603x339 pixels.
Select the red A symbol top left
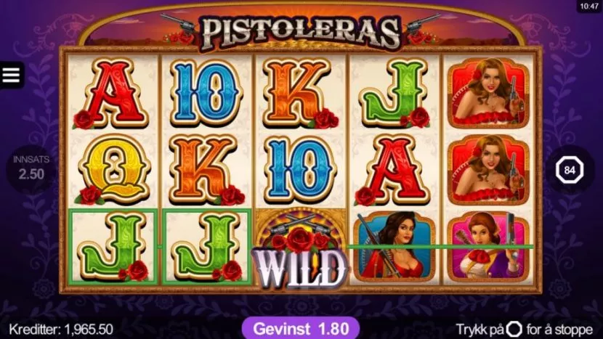(113, 94)
